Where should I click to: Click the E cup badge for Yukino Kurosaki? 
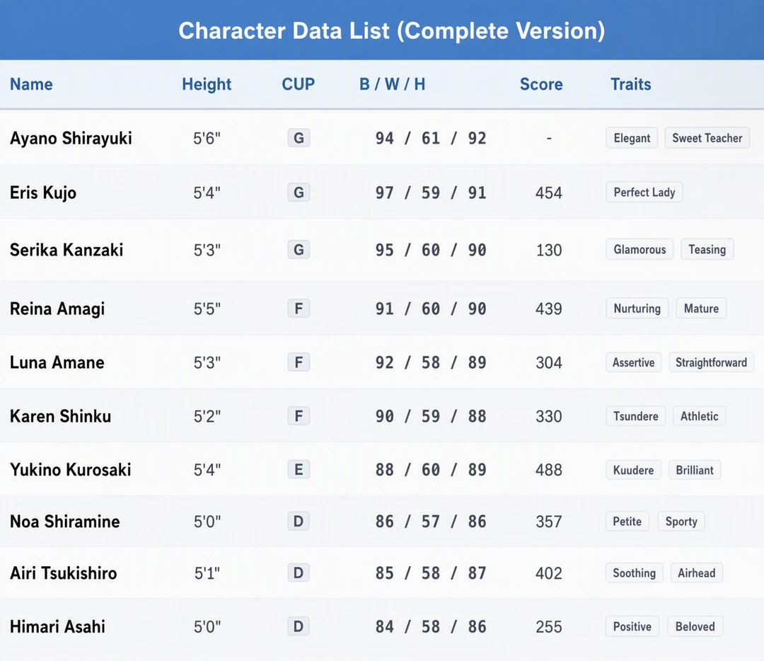click(299, 469)
